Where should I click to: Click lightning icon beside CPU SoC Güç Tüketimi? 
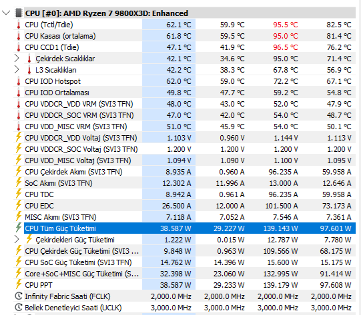[19, 262]
